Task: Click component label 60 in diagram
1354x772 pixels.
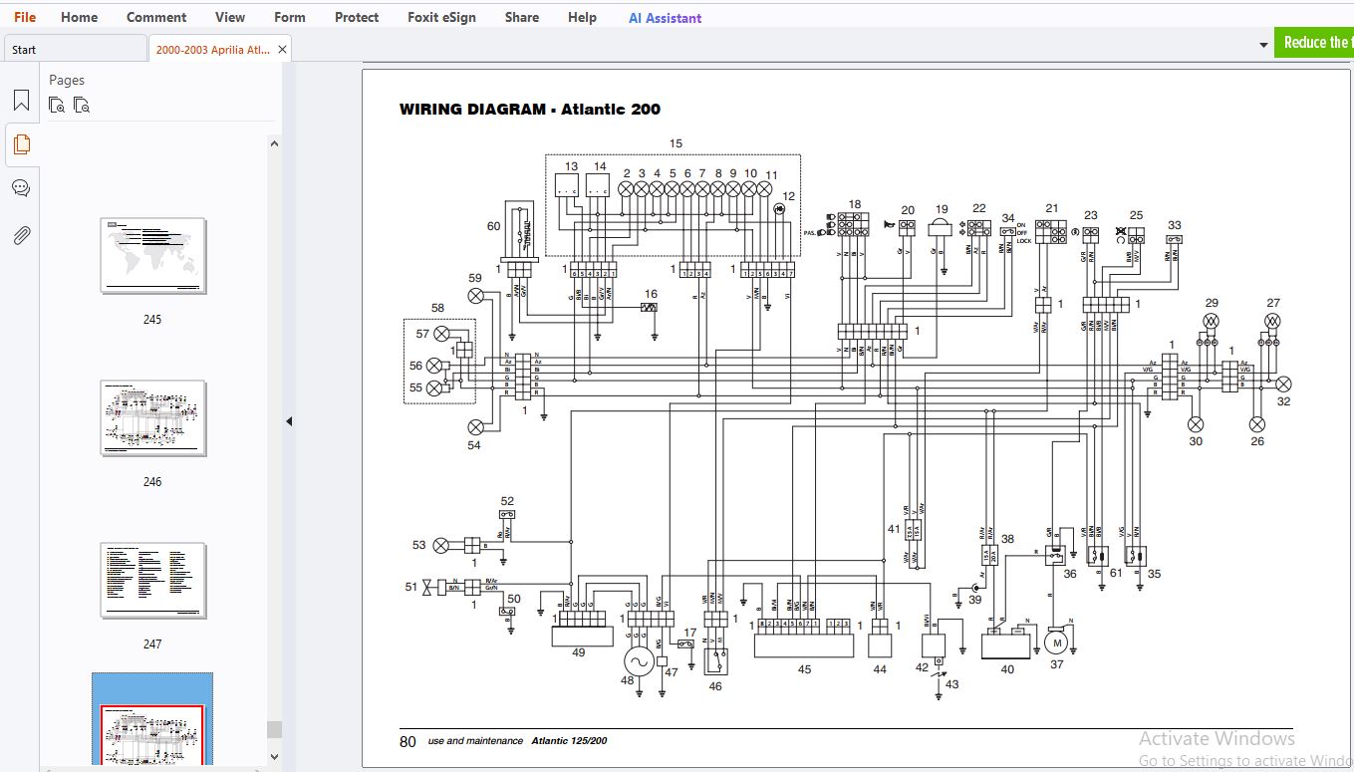Action: [493, 226]
